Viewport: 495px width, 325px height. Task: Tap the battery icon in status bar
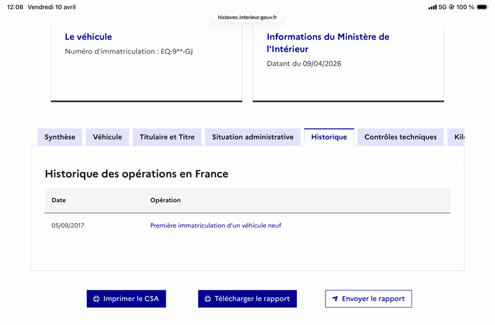coord(482,7)
